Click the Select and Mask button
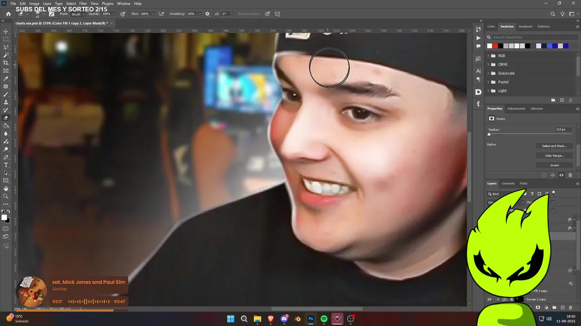The width and height of the screenshot is (581, 326). coord(554,146)
